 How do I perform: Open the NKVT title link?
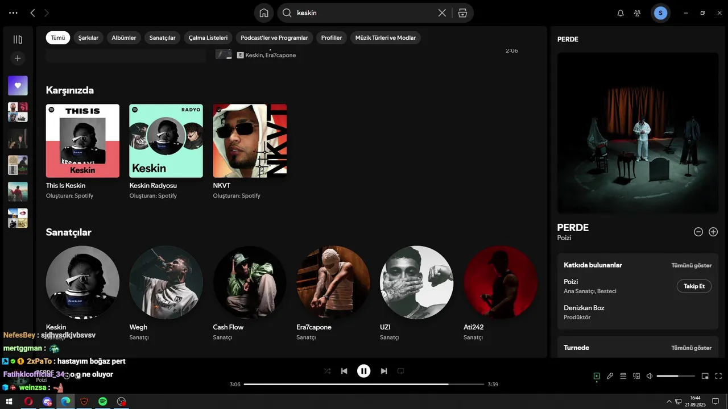point(222,186)
